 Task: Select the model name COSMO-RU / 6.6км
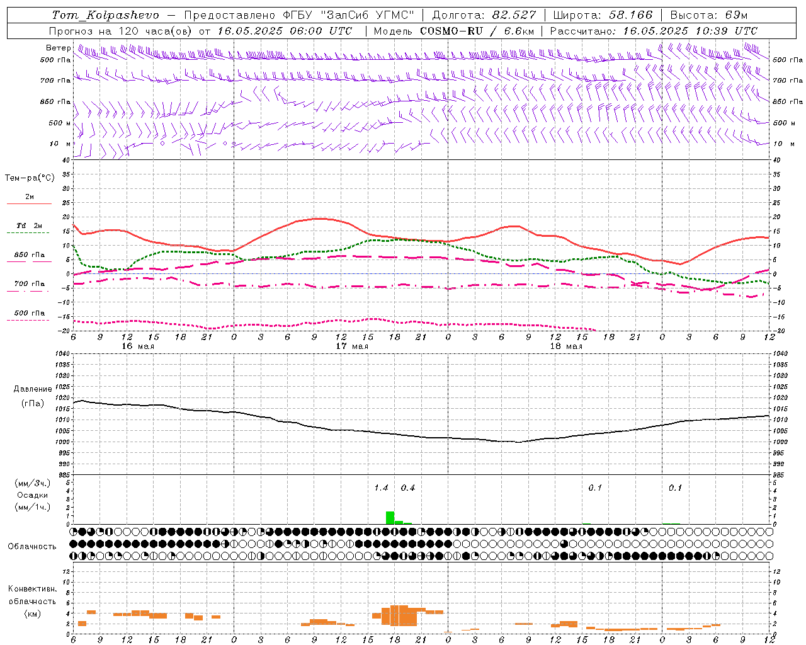click(x=477, y=31)
